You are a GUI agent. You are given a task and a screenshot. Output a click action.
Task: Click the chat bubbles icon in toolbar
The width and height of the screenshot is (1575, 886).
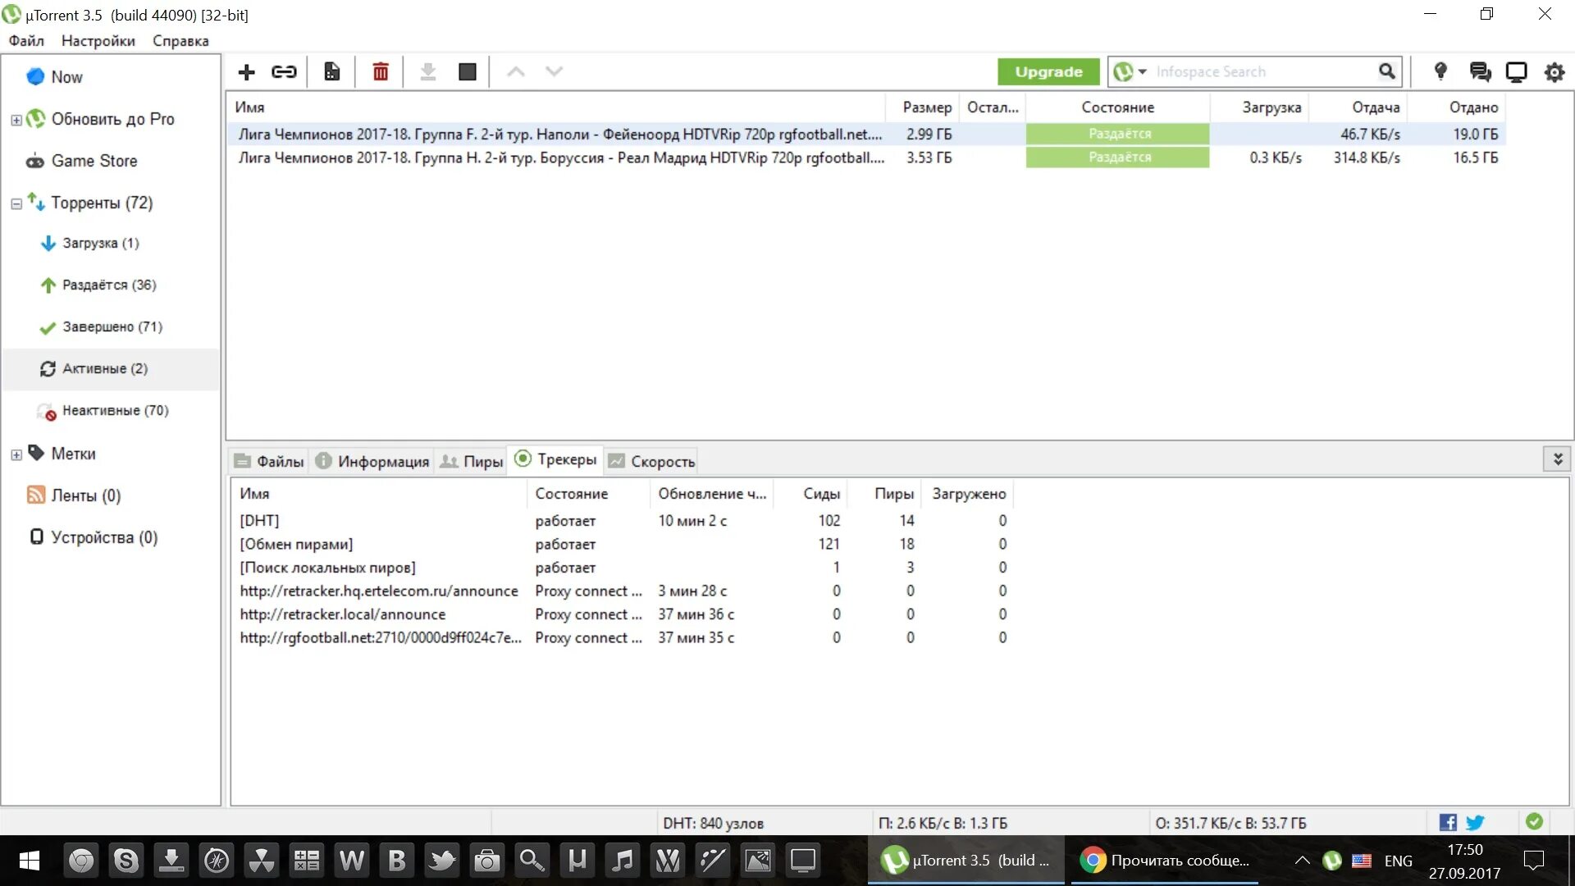point(1480,72)
